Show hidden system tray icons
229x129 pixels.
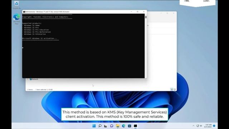(x=193, y=126)
